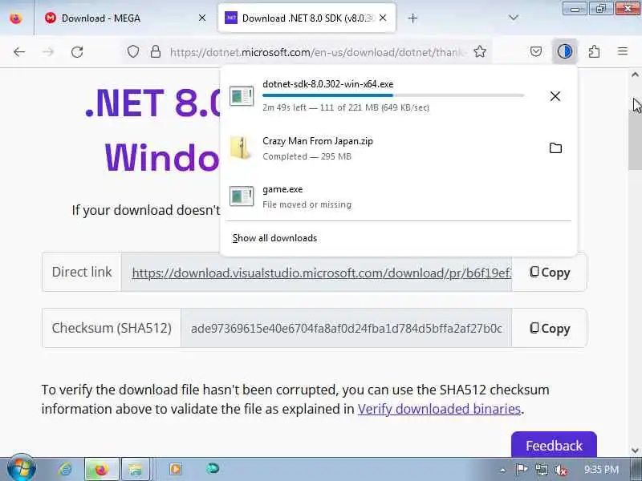Open Action Center flag icon
This screenshot has width=642, height=481.
(522, 470)
